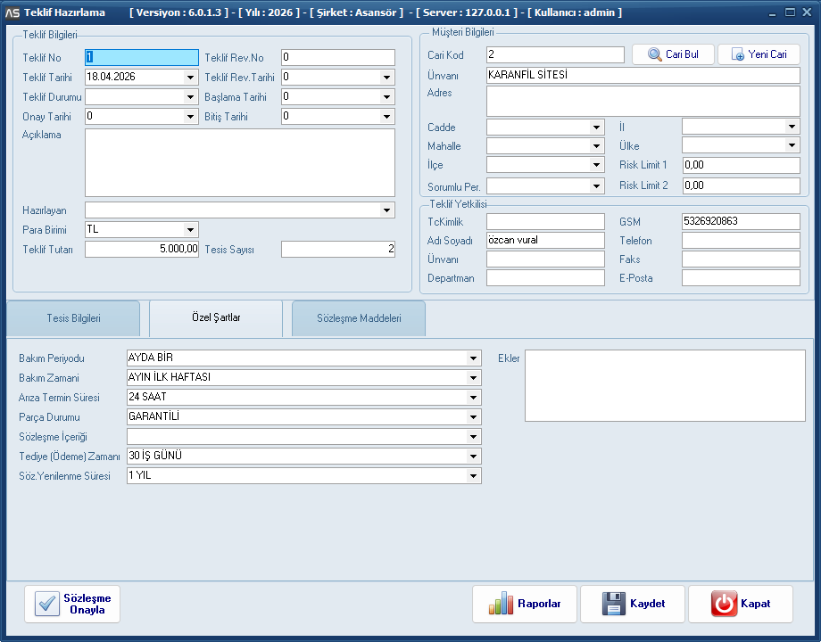The height and width of the screenshot is (642, 821).
Task: Switch to the Tesis Bilgileri tab
Action: point(73,318)
